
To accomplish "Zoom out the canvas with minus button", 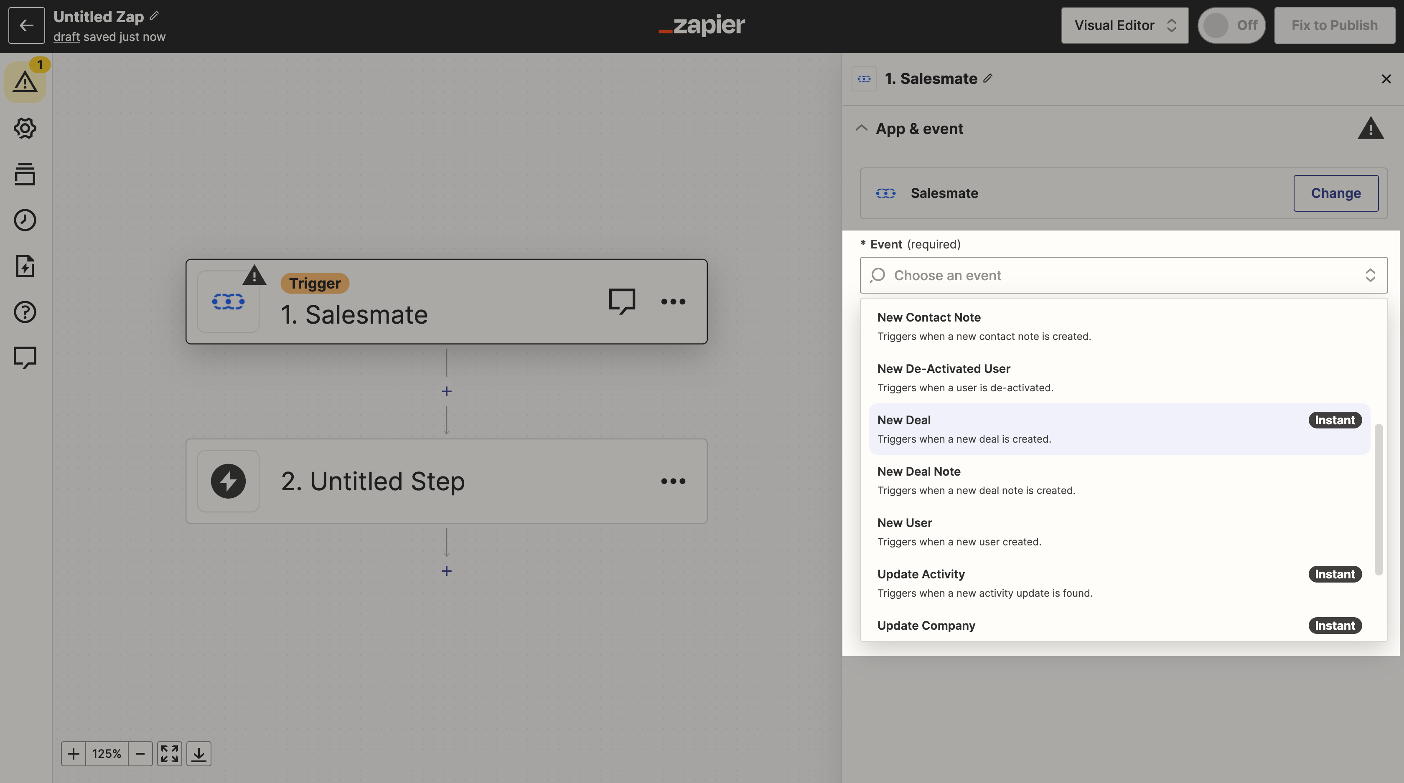I will (x=140, y=754).
